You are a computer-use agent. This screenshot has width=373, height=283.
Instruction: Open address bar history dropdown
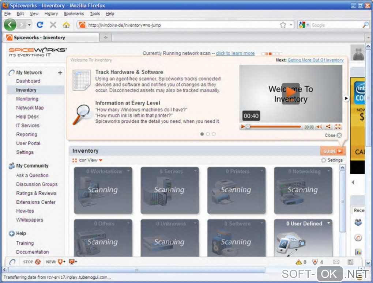click(x=291, y=25)
